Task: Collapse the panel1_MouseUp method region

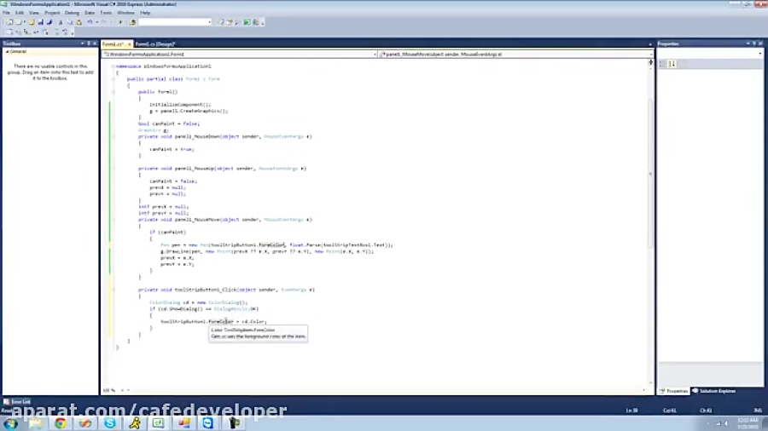Action: (113, 168)
